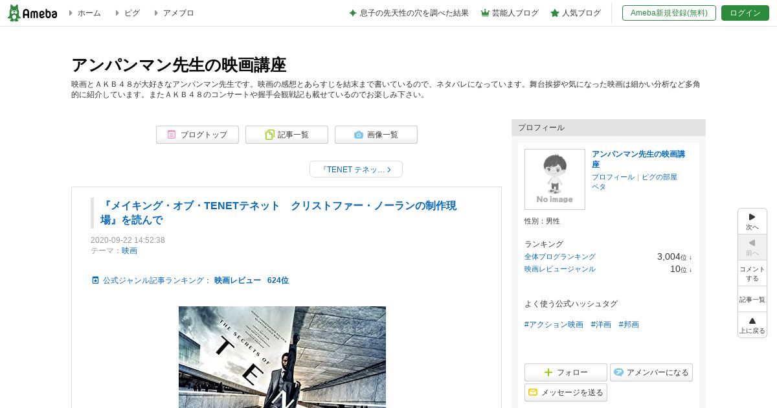Click the post date 2020-09-22 14:52:38
The height and width of the screenshot is (408, 777).
point(128,240)
